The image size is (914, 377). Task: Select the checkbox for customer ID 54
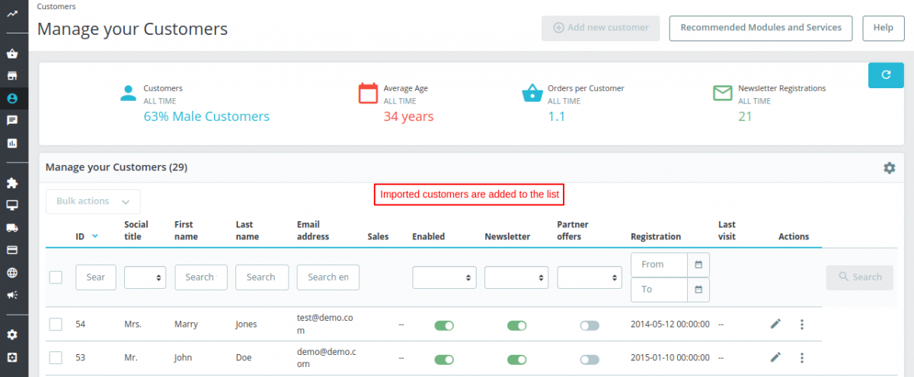[x=56, y=325]
